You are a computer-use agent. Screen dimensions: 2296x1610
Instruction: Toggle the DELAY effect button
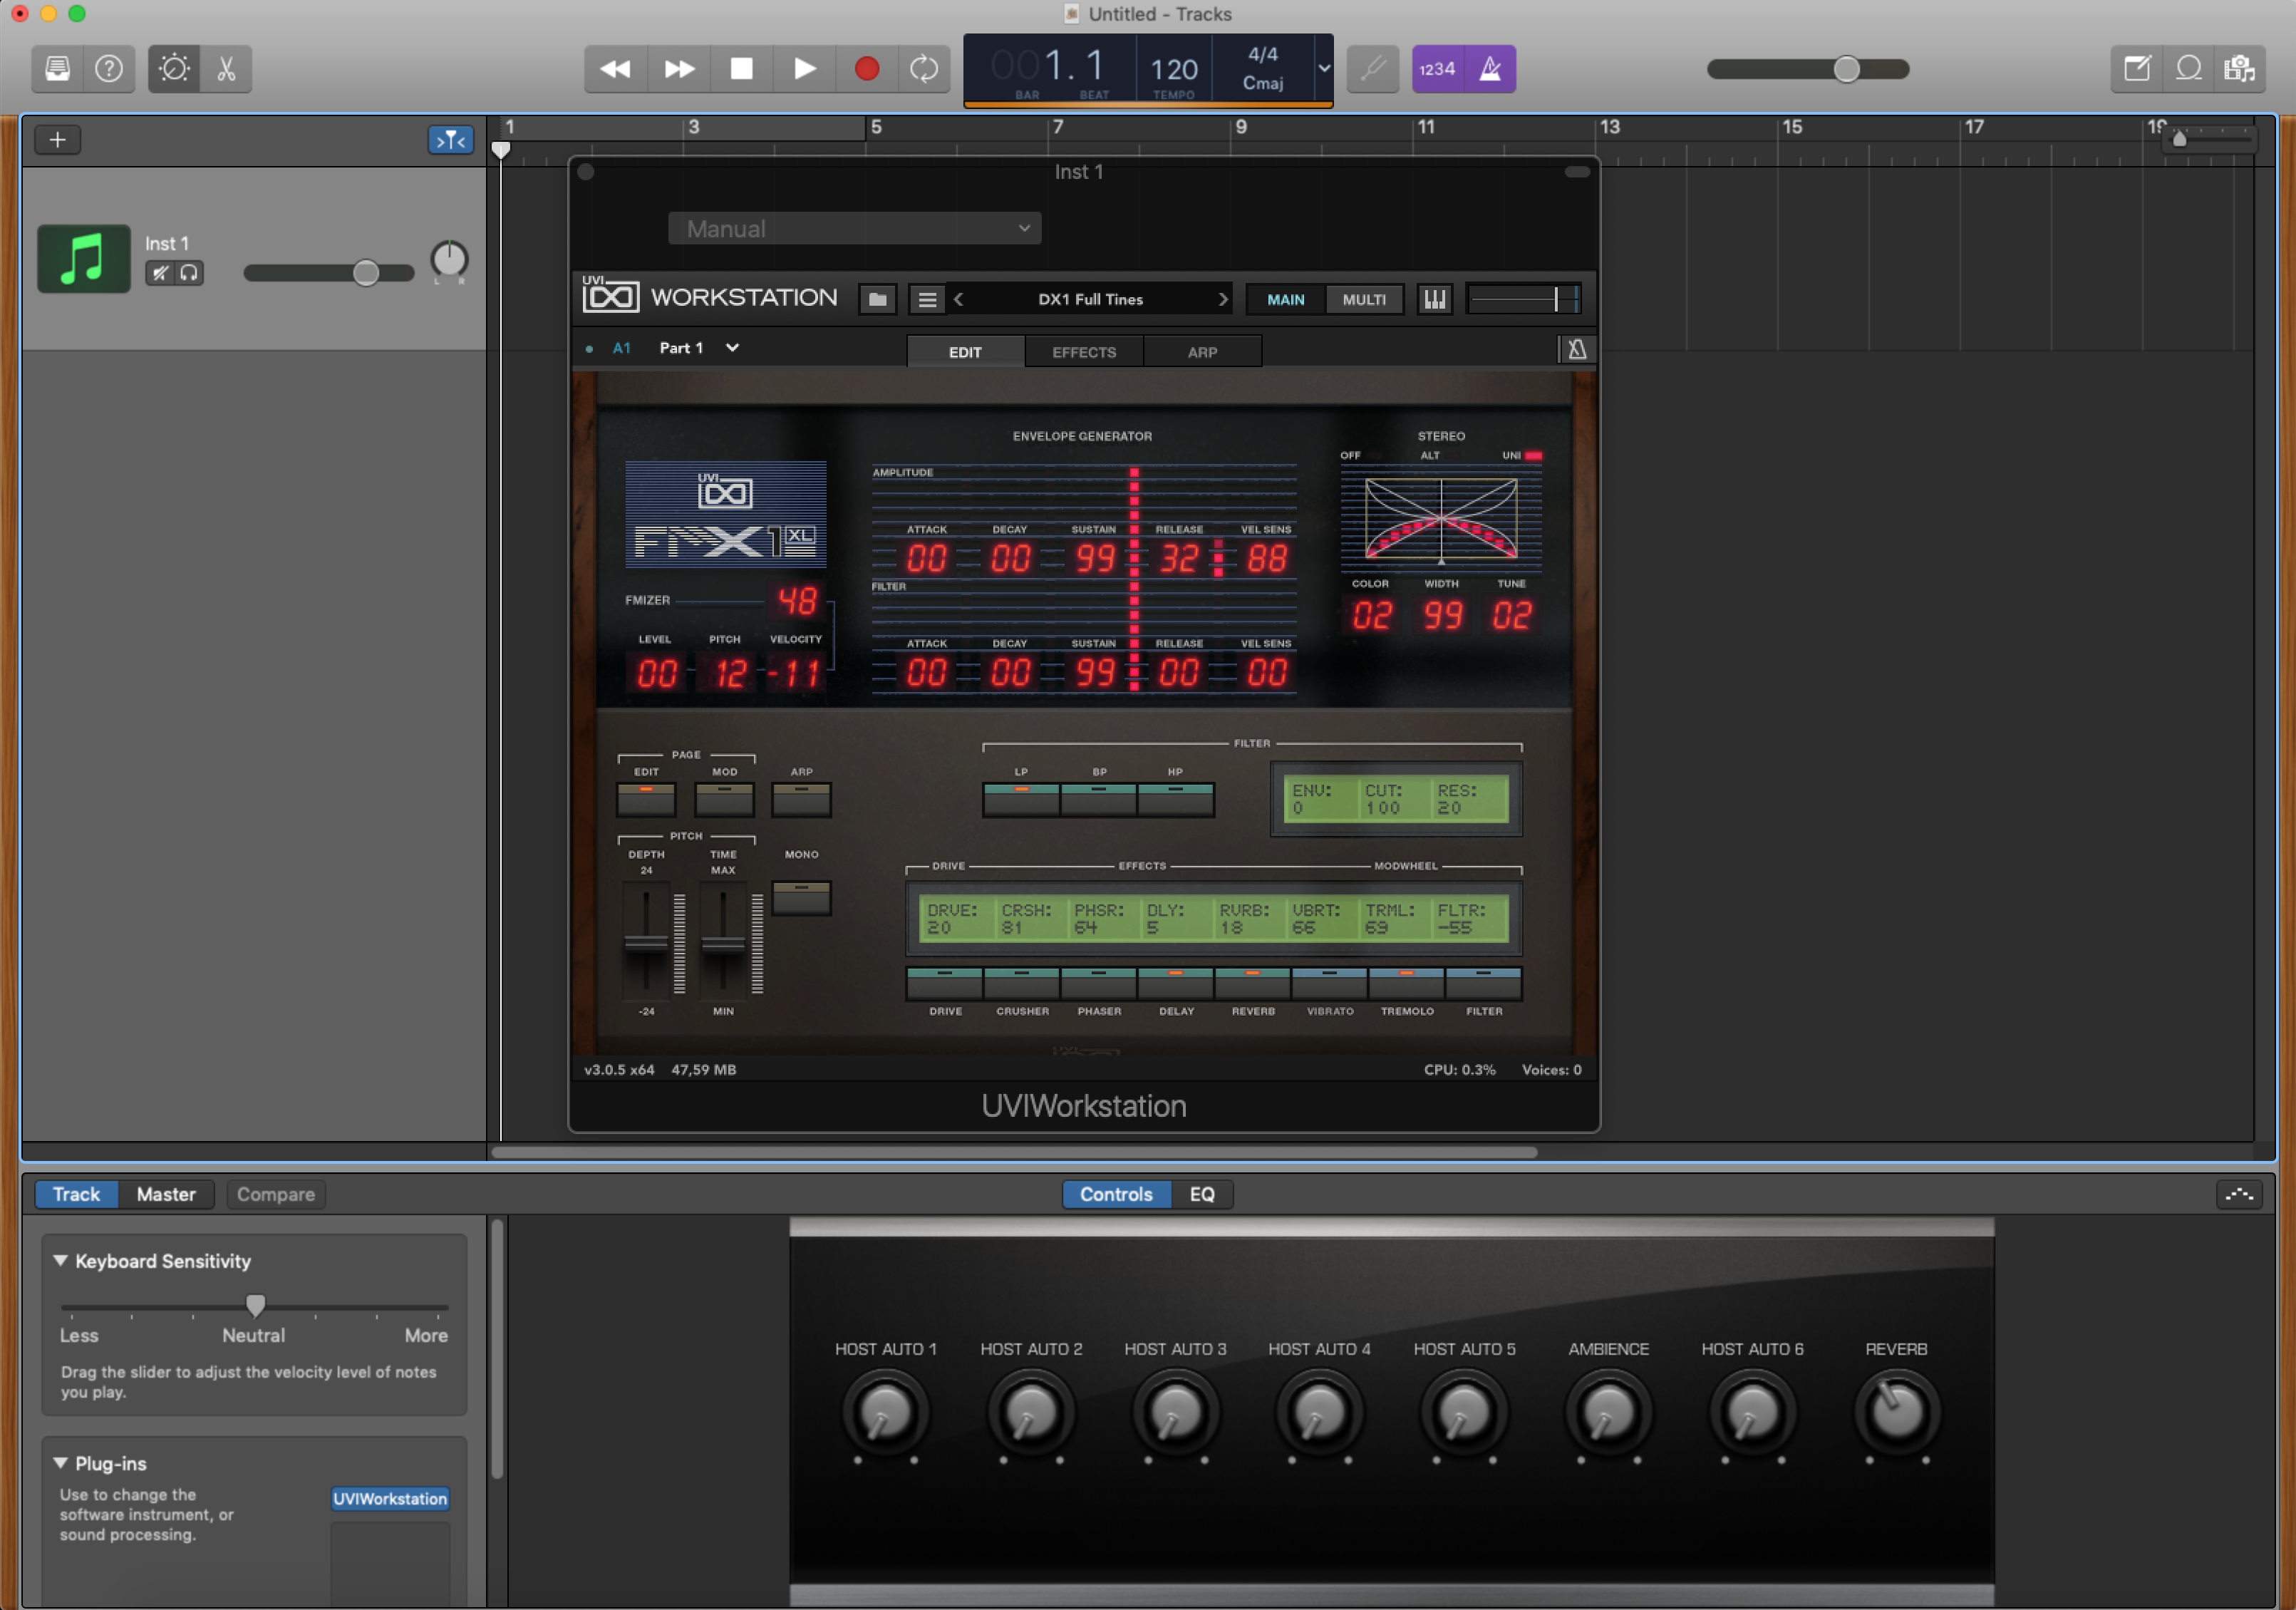pyautogui.click(x=1175, y=983)
